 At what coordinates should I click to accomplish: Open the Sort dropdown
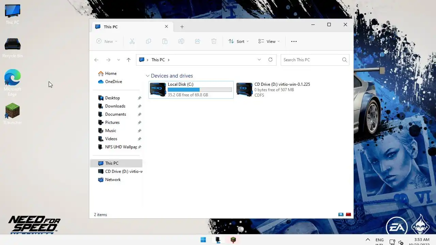[x=238, y=42]
